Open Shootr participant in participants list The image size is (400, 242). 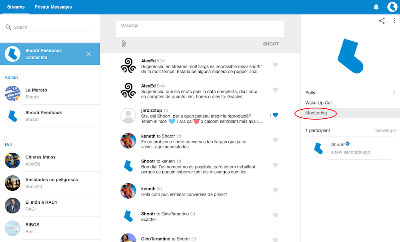[350, 148]
